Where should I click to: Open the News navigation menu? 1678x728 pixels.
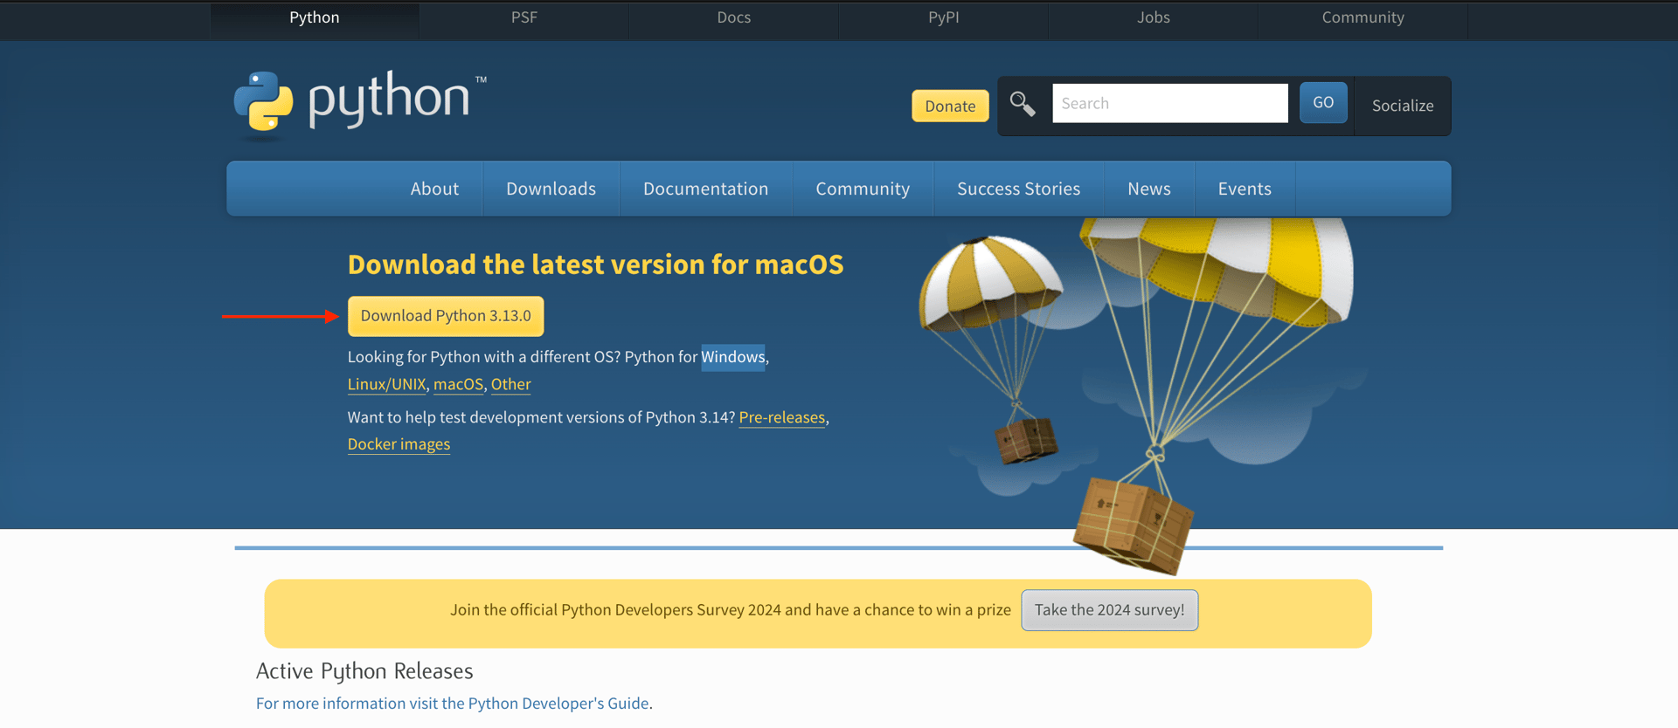pyautogui.click(x=1149, y=189)
